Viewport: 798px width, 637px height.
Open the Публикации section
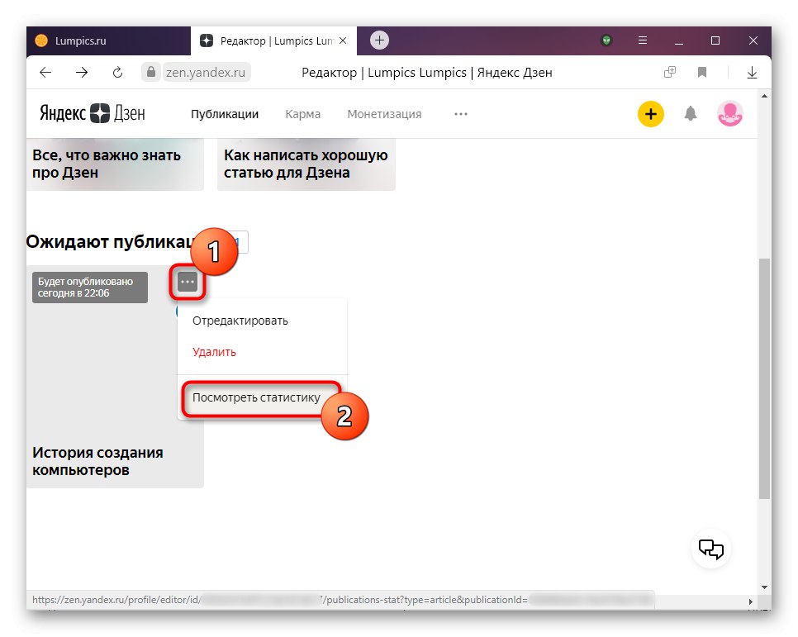click(x=225, y=114)
